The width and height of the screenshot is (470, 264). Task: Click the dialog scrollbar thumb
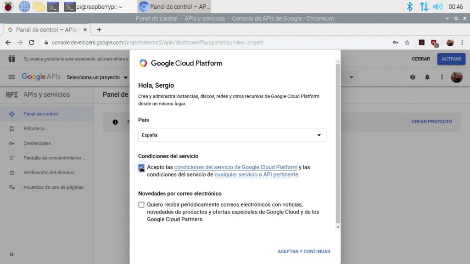click(338, 143)
